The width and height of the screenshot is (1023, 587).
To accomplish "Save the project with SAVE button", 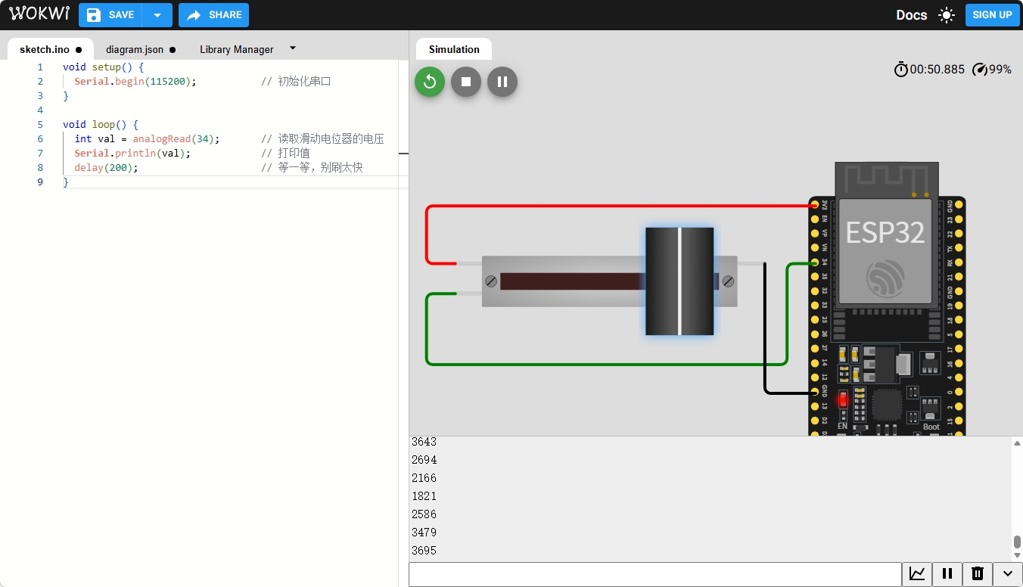I will [110, 15].
